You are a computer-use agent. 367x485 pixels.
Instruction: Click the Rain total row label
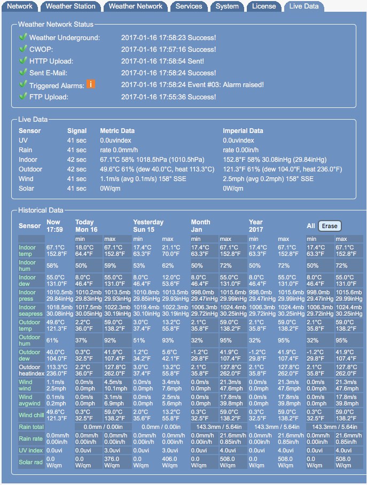pos(31,427)
